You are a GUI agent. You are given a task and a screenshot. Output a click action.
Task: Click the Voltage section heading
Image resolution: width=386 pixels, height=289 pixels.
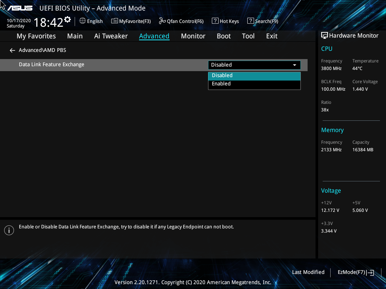point(331,191)
